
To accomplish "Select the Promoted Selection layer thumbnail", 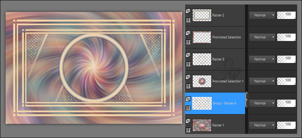I will tap(202, 37).
